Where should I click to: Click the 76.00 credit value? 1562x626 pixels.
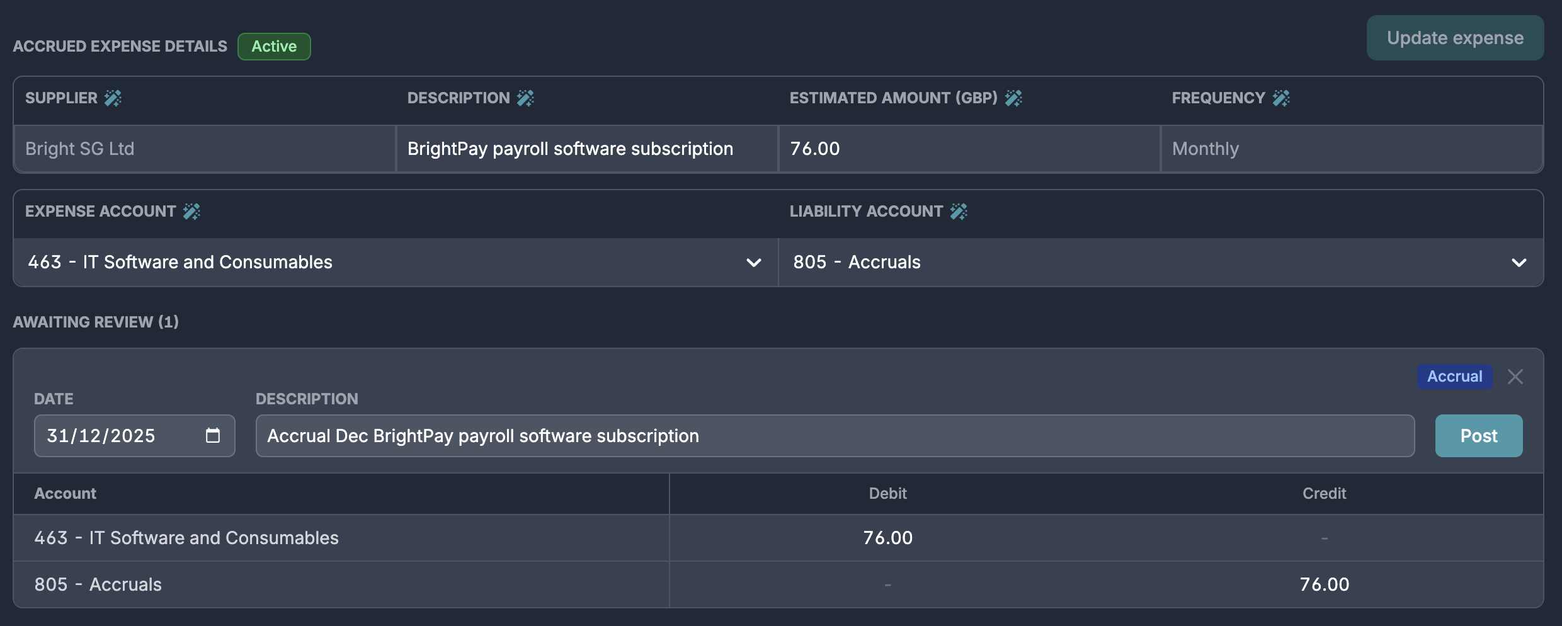(1325, 584)
